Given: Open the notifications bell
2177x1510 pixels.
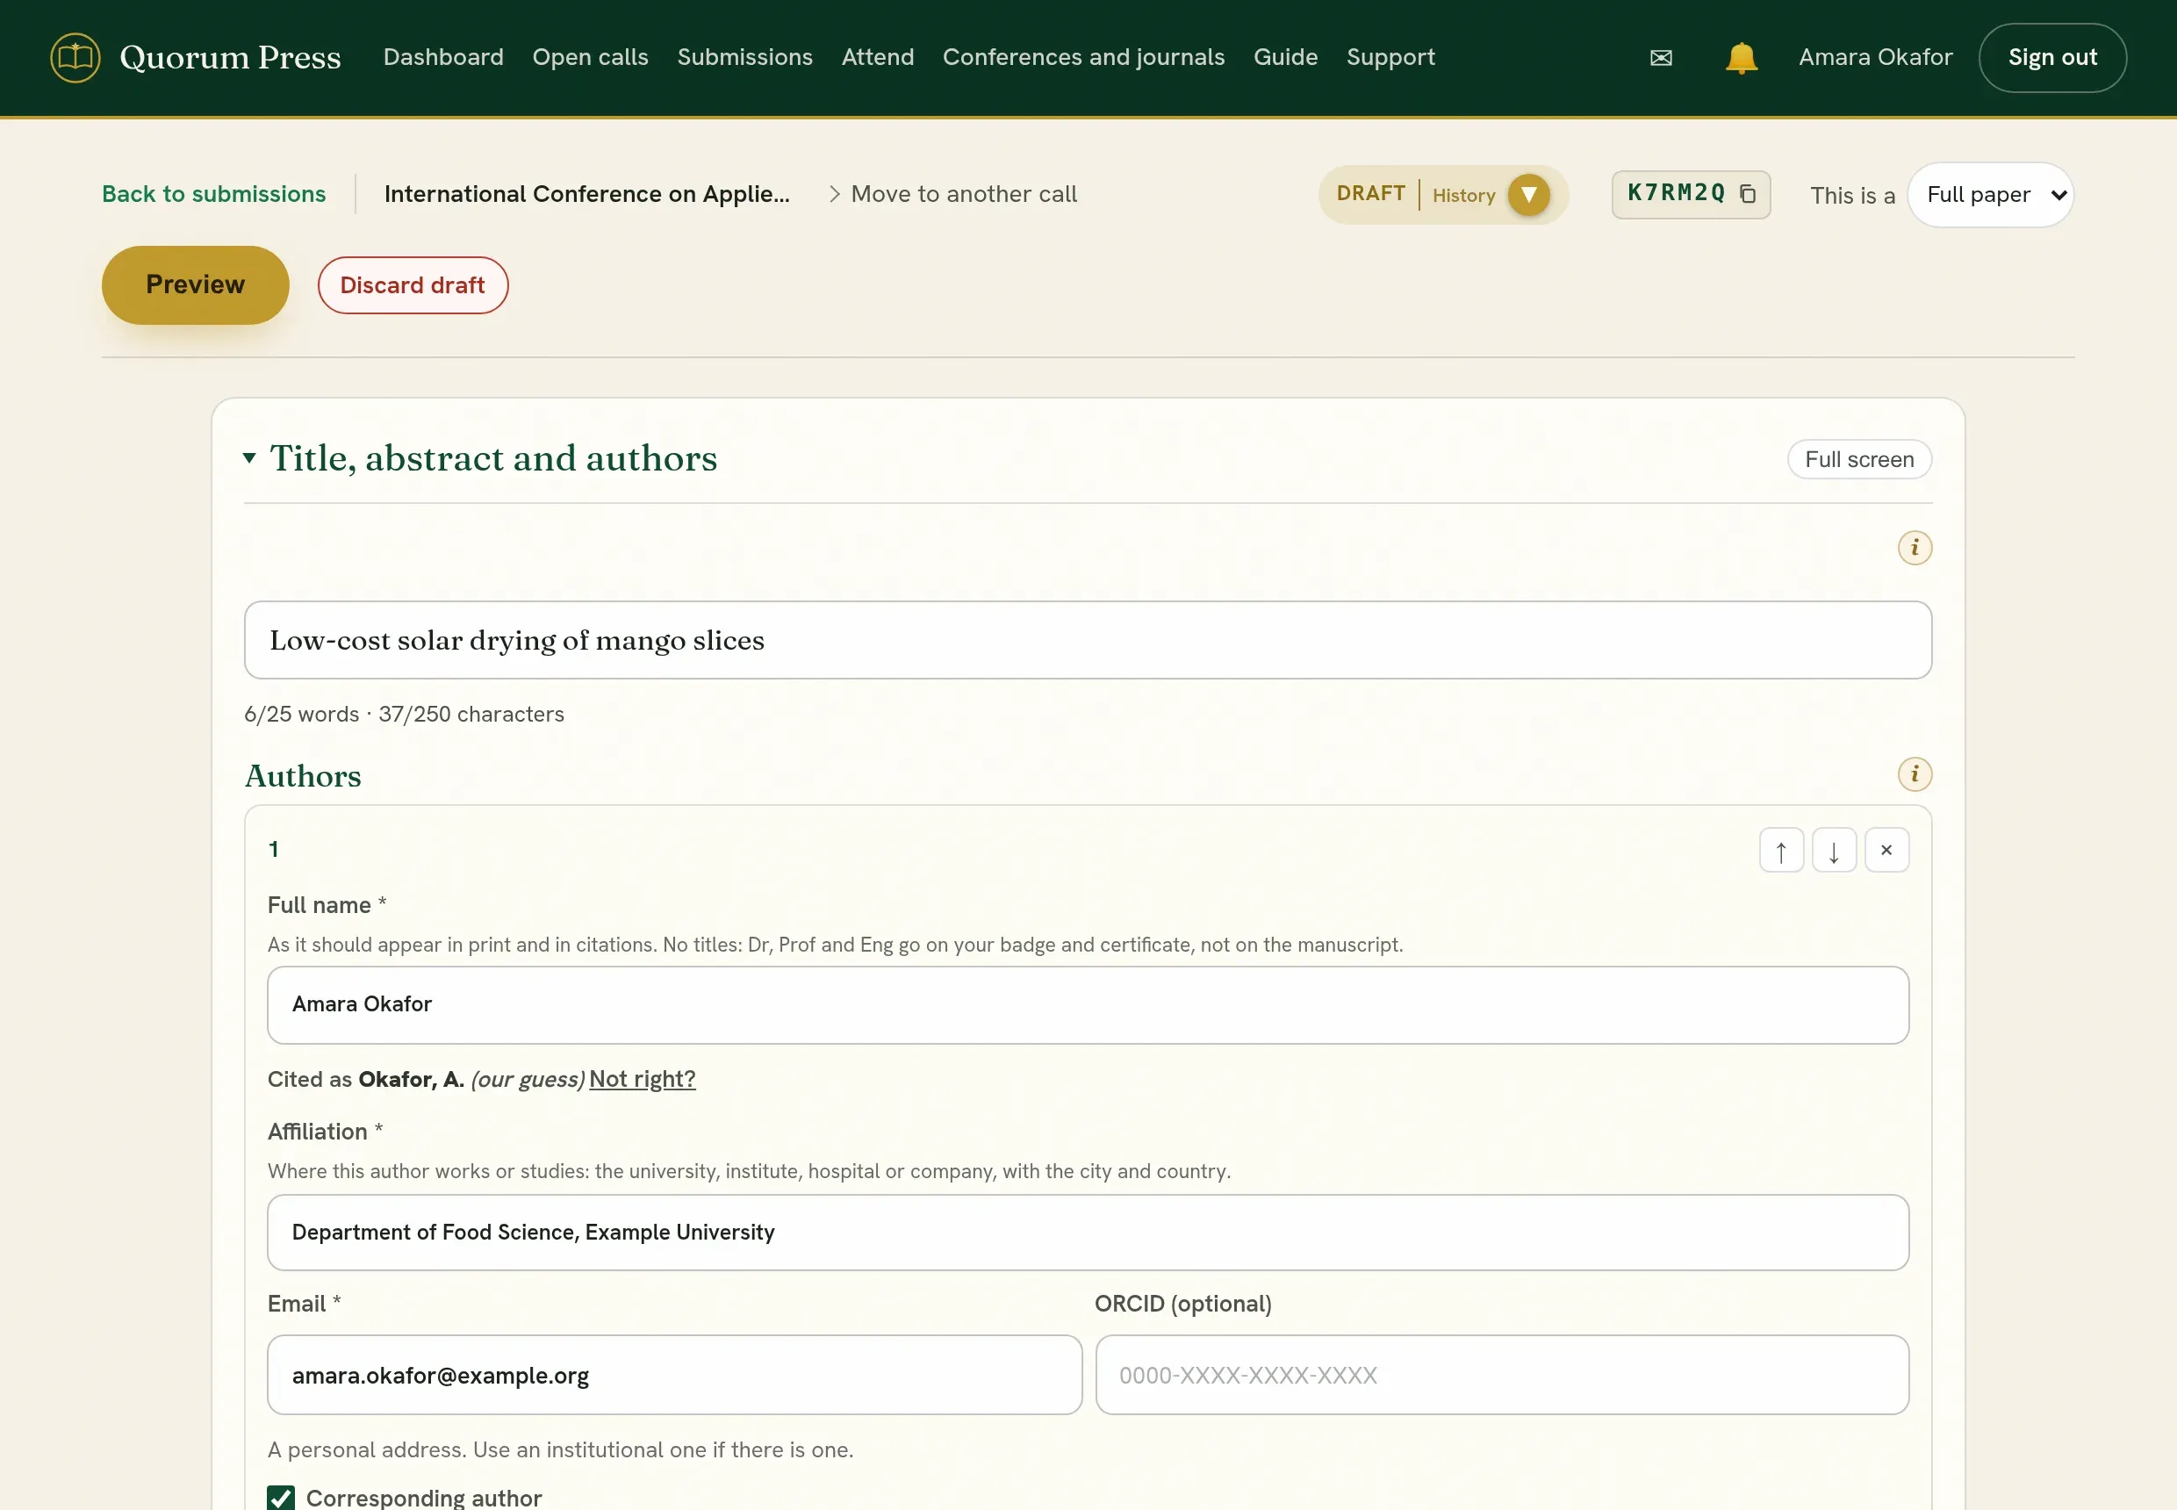Looking at the screenshot, I should [1741, 58].
